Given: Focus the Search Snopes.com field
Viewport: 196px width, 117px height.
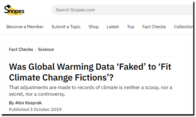Looking at the screenshot, I should (122, 10).
